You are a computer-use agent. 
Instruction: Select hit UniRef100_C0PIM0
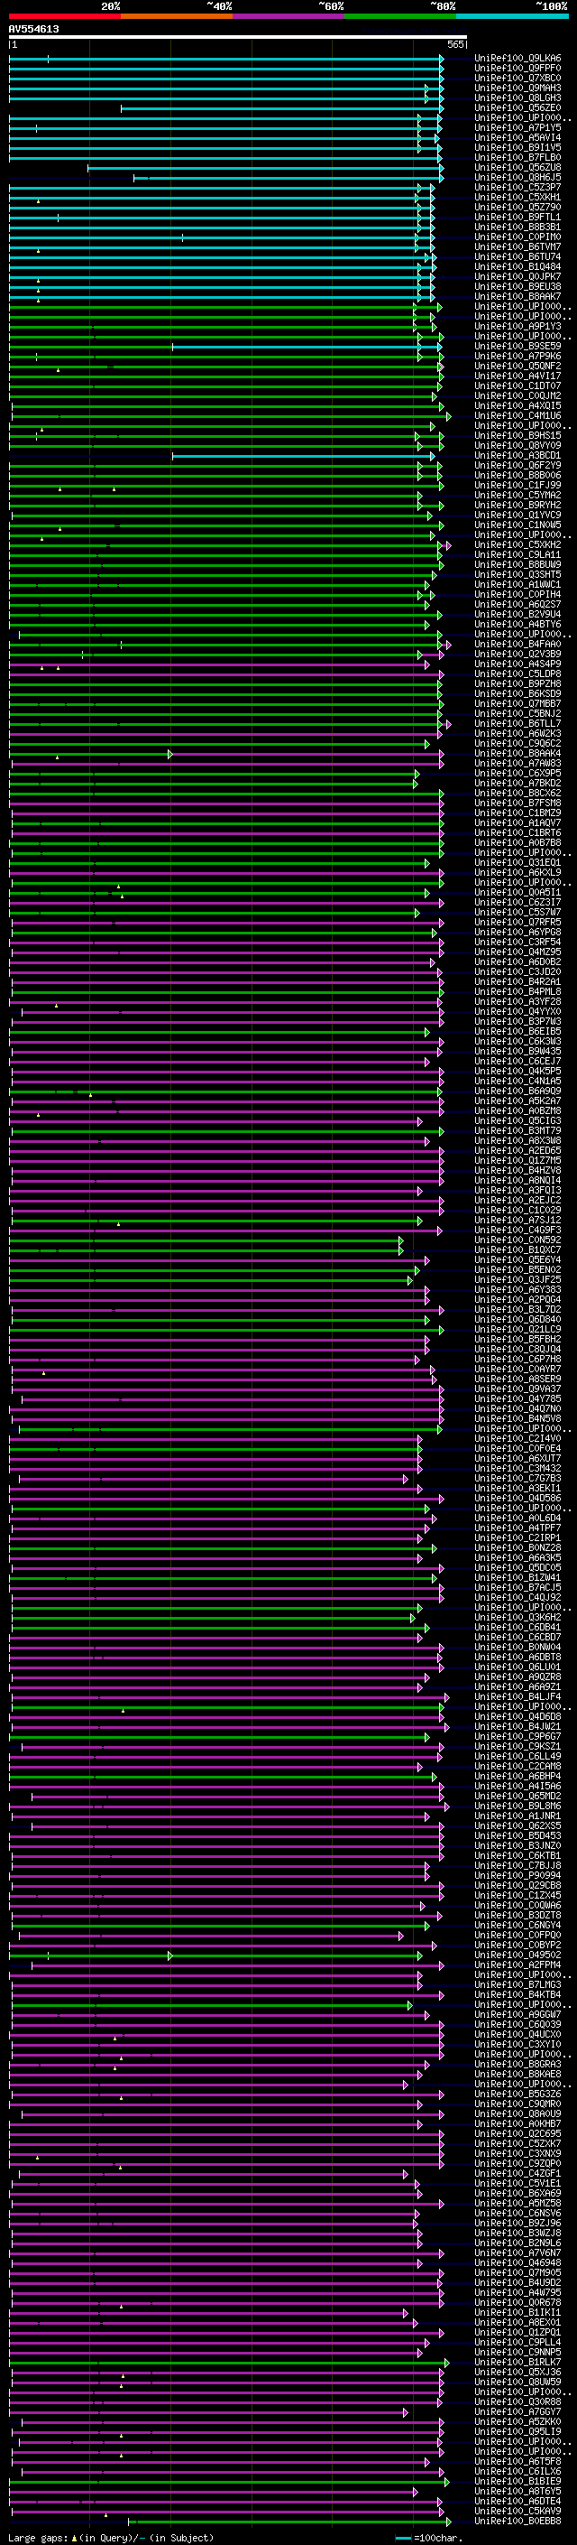(x=517, y=237)
